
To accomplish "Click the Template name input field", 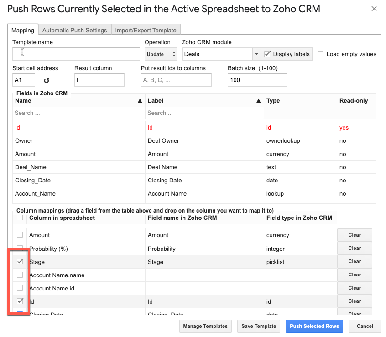I will tap(76, 54).
